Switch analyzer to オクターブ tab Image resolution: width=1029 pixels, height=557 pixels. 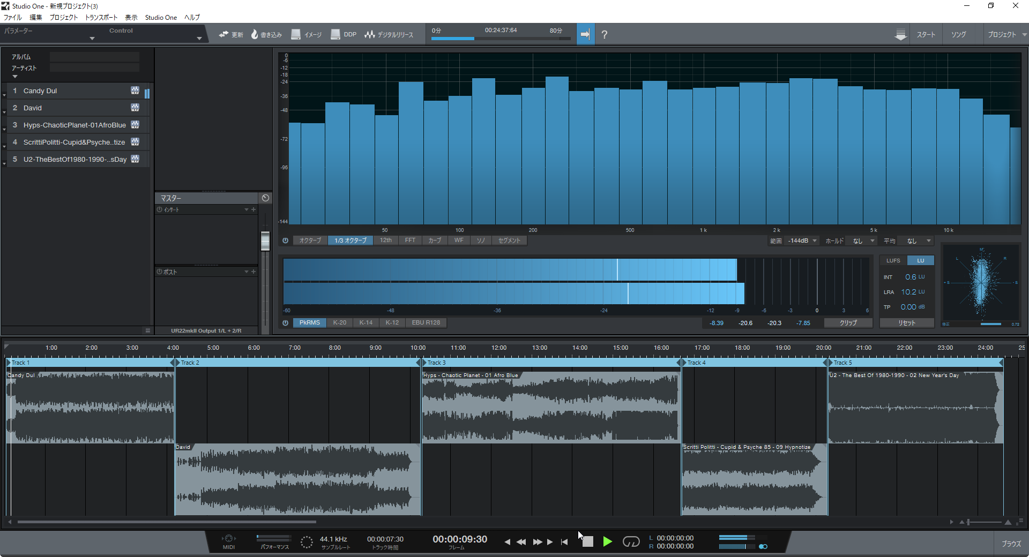[x=310, y=240]
